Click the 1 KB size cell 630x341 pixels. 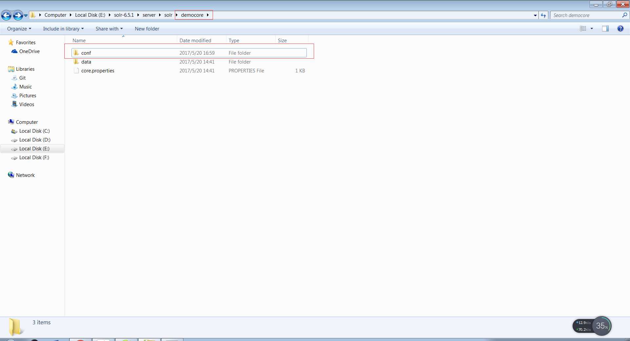(300, 71)
